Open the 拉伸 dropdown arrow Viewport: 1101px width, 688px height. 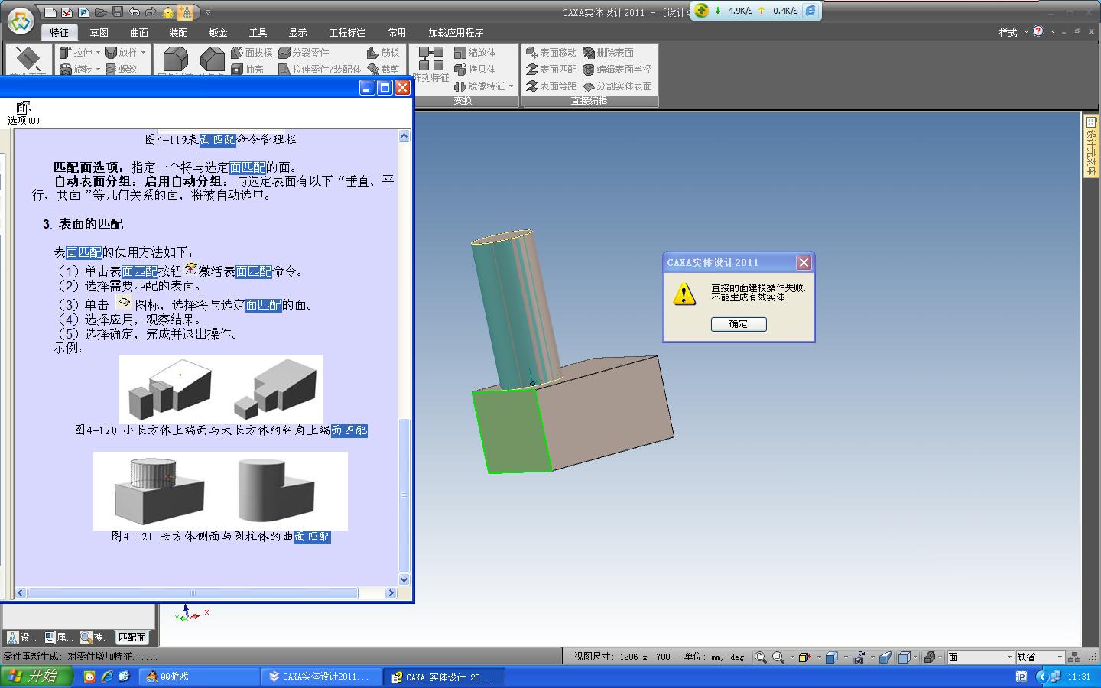[98, 52]
